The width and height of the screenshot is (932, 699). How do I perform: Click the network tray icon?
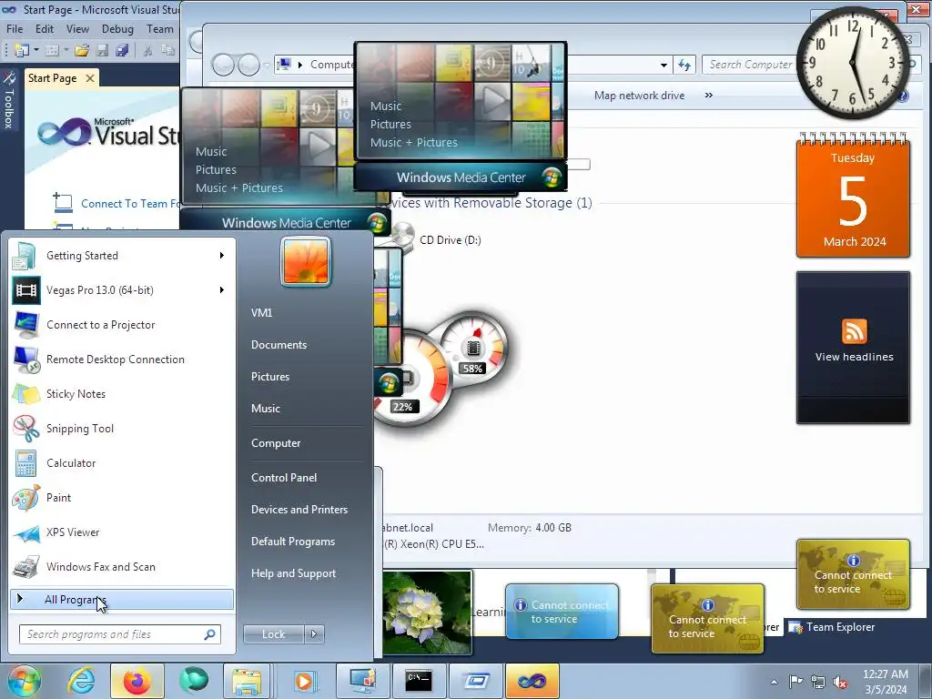(x=818, y=682)
